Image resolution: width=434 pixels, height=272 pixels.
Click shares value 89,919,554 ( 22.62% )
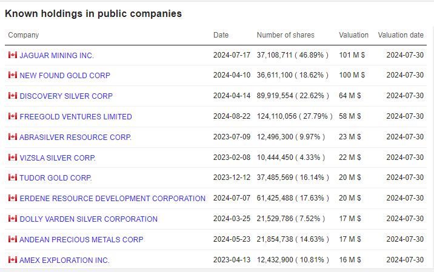coord(293,96)
